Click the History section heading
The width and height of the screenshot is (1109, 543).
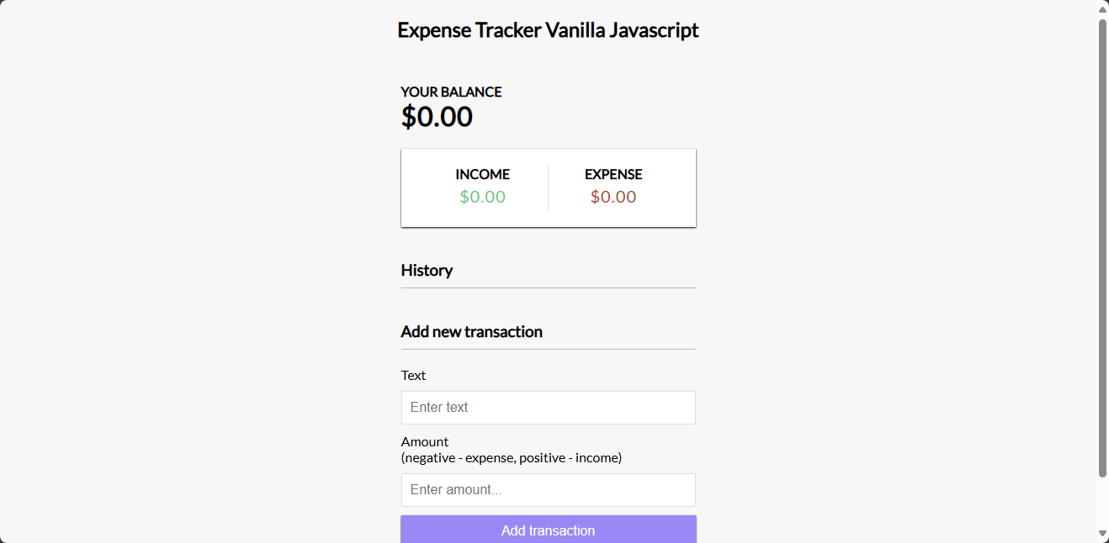coord(427,271)
